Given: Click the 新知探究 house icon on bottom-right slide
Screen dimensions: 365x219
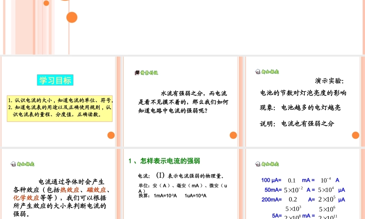Looking at the screenshot, I should coord(259,164).
